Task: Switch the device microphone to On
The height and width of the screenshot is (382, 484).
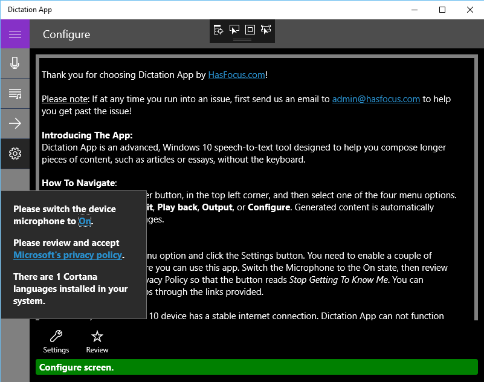Action: (85, 221)
